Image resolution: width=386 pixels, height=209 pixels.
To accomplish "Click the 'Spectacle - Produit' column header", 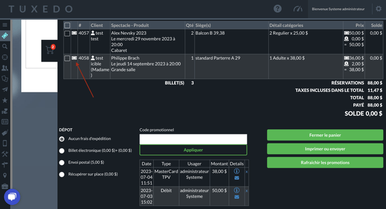I will tap(130, 25).
